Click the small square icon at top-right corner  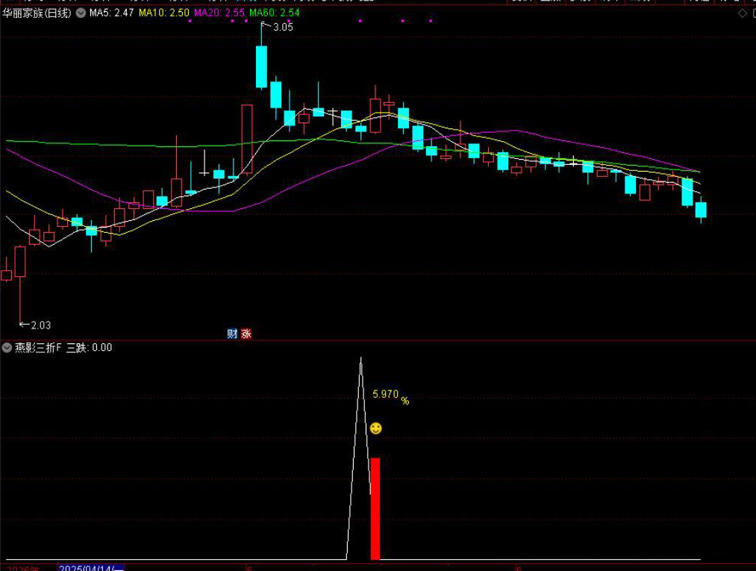(752, 13)
